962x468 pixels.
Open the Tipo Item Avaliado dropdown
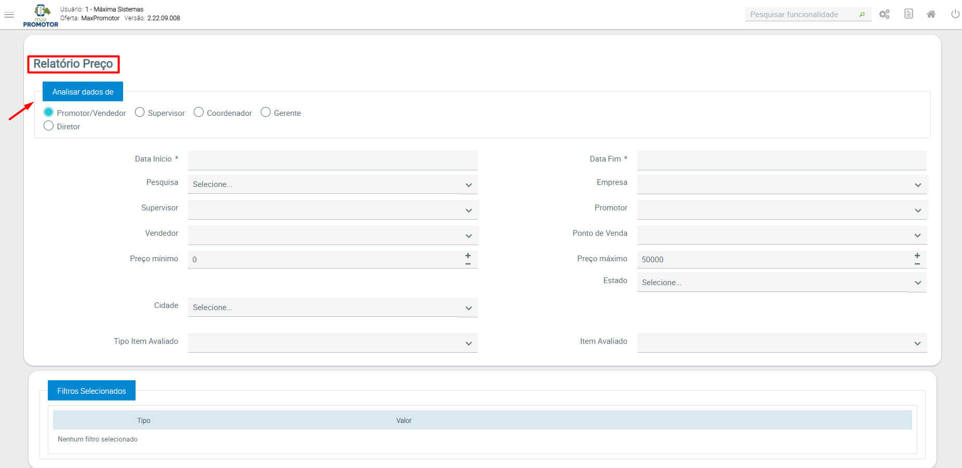click(x=333, y=343)
